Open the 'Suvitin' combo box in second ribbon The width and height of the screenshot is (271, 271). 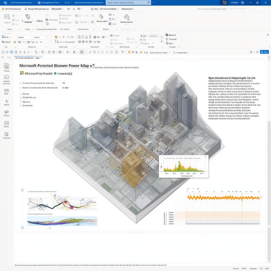click(x=25, y=37)
